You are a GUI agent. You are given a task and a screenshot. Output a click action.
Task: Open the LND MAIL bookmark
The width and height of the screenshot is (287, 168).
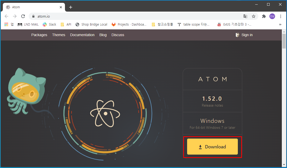point(28,24)
